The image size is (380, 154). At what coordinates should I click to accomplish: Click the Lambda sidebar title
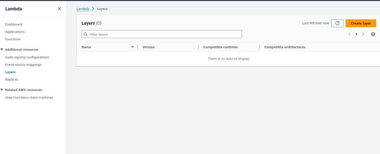[x=14, y=9]
